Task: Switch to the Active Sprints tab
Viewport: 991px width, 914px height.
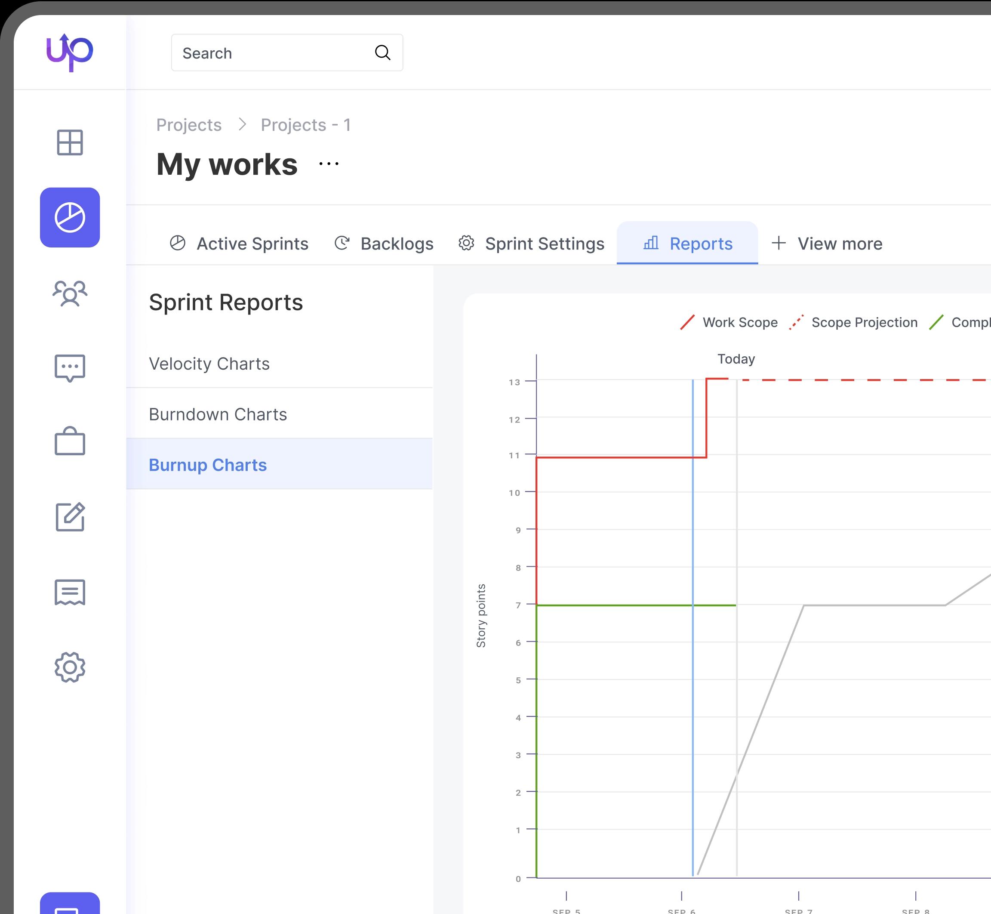Action: (239, 243)
